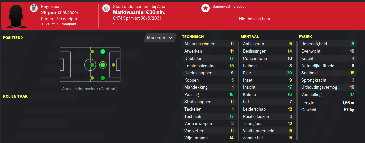Screen dimensions: 365x143
Task: Click the red star scout summary icon
Action: click(x=205, y=8)
